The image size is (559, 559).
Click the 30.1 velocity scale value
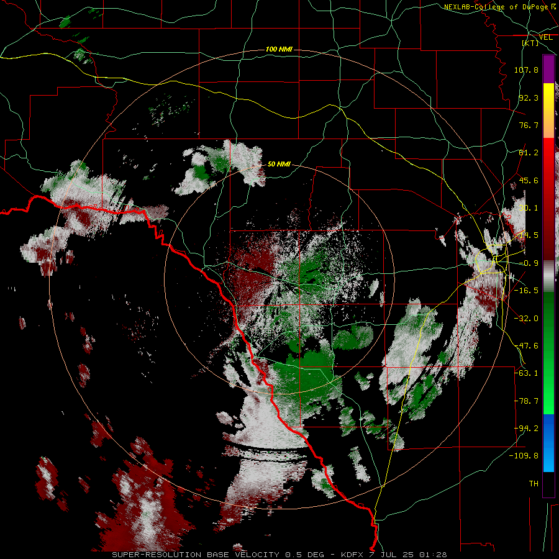click(x=529, y=208)
